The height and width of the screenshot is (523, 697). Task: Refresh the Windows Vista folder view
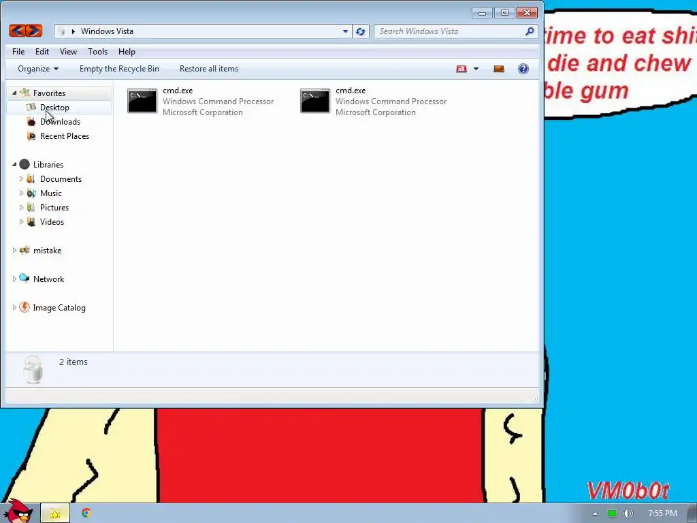point(361,31)
